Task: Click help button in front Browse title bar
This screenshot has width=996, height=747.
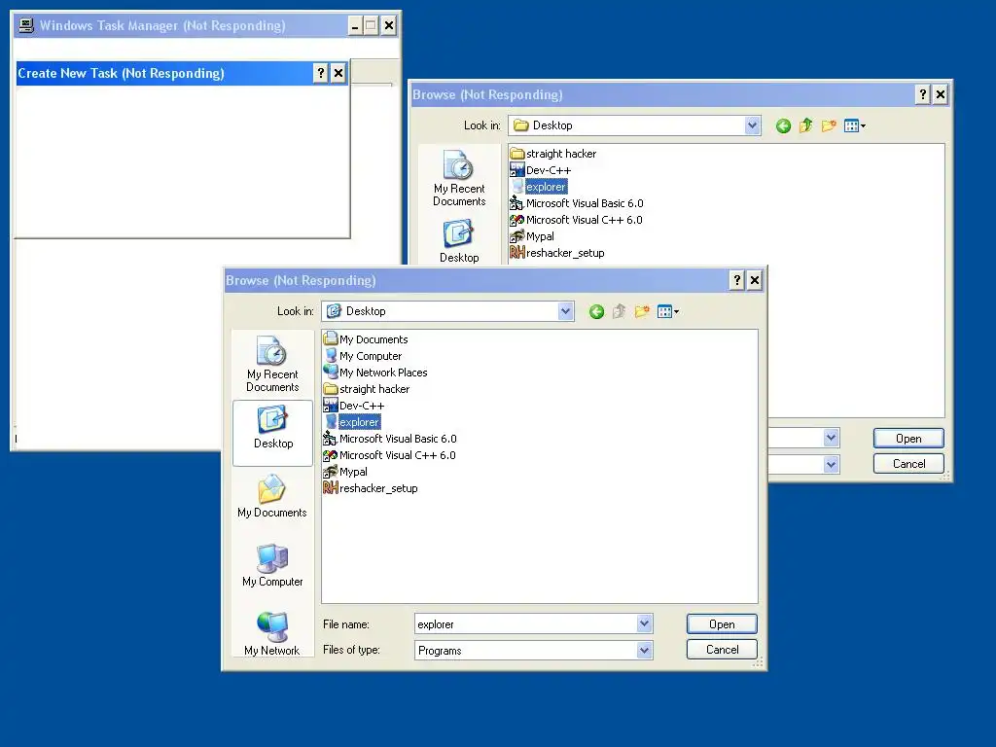Action: point(736,280)
